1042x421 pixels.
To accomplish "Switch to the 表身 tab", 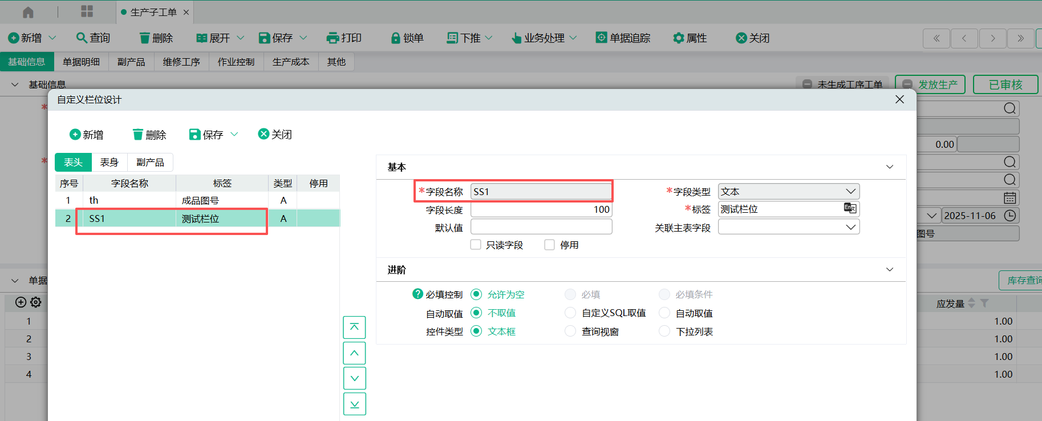I will click(109, 163).
